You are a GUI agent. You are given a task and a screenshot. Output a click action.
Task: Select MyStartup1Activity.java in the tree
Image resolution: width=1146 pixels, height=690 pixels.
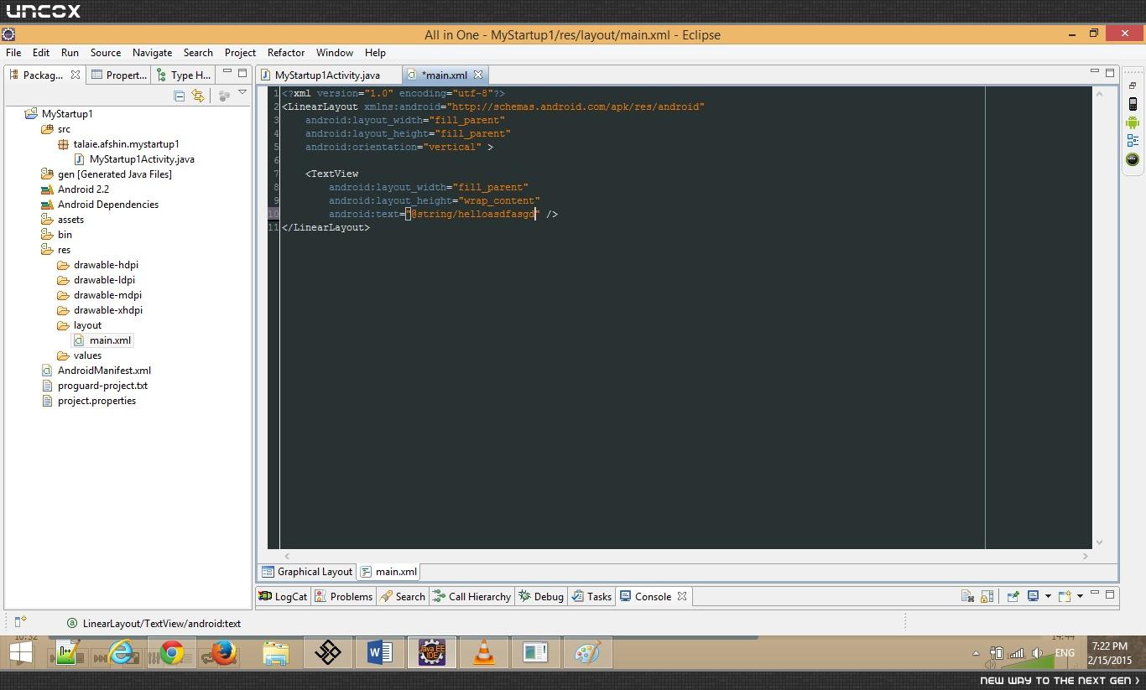142,158
